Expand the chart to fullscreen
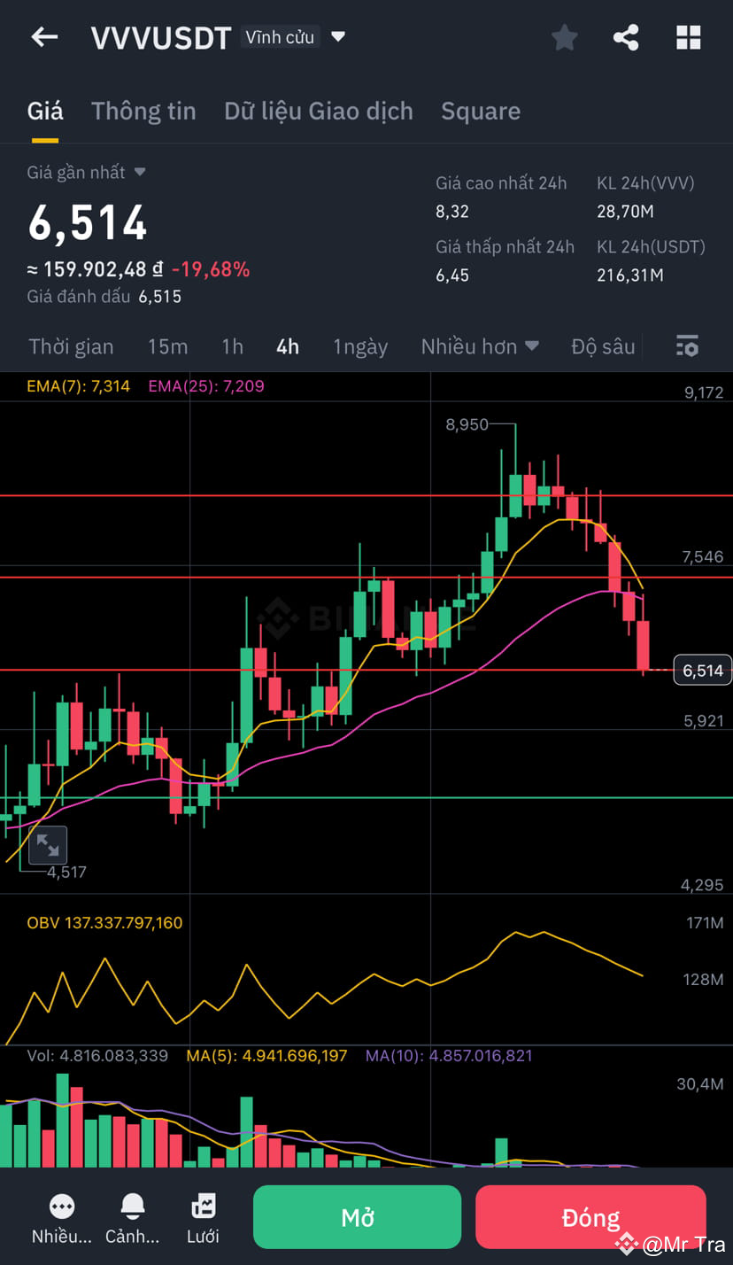The image size is (733, 1265). click(48, 845)
